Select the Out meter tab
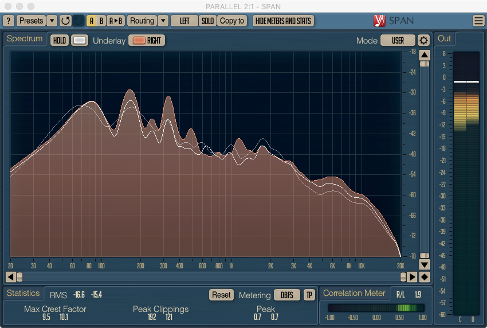The image size is (487, 328). click(x=444, y=38)
